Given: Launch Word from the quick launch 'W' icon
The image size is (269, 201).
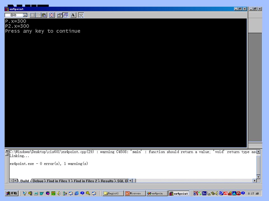Looking at the screenshot, I should click(x=41, y=193).
